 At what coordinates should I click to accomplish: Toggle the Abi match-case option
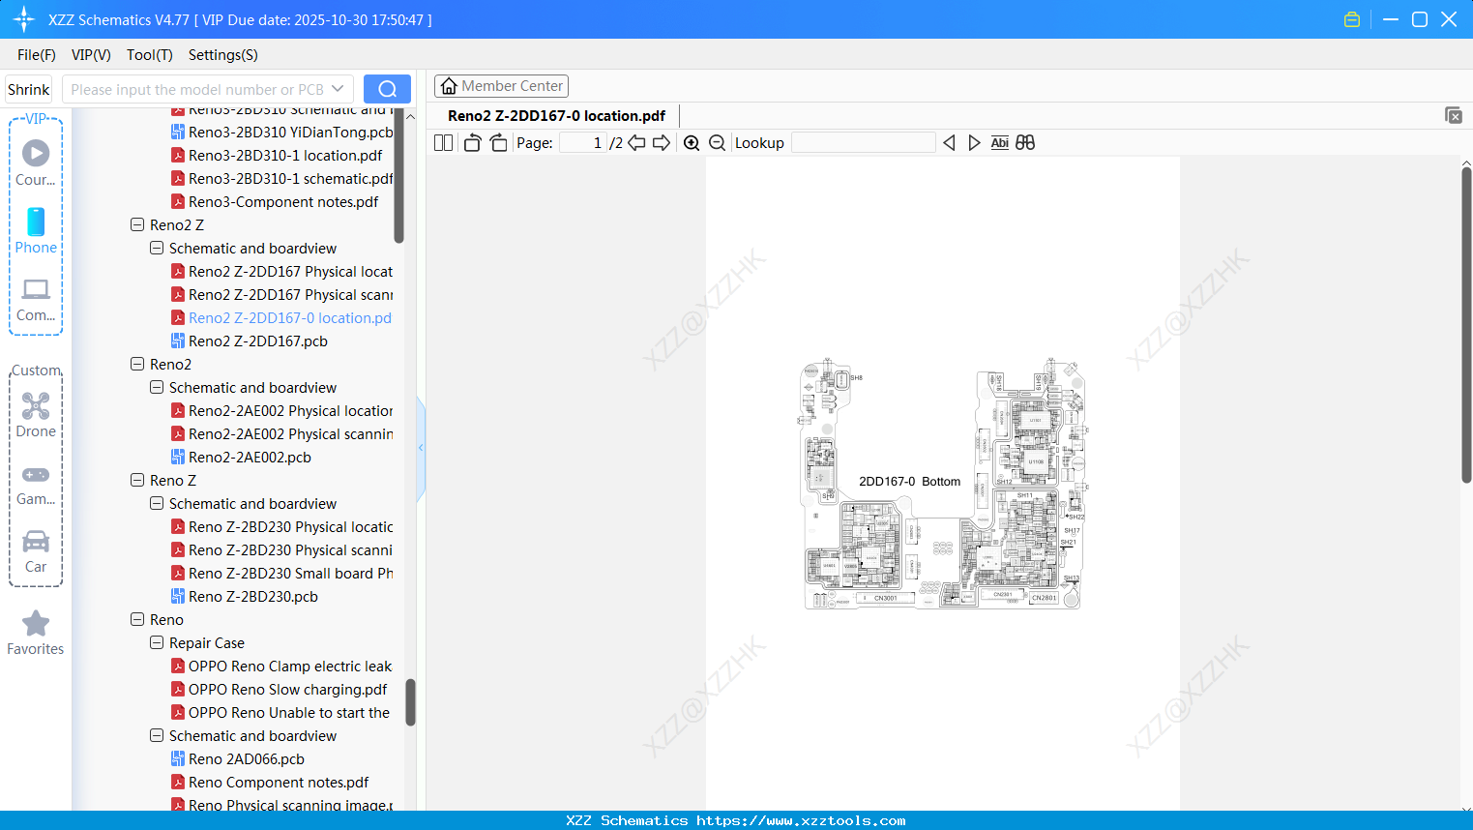coord(1000,143)
